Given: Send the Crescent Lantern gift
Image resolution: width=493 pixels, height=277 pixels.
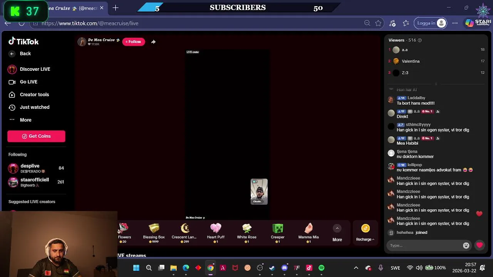Looking at the screenshot, I should pos(184,233).
